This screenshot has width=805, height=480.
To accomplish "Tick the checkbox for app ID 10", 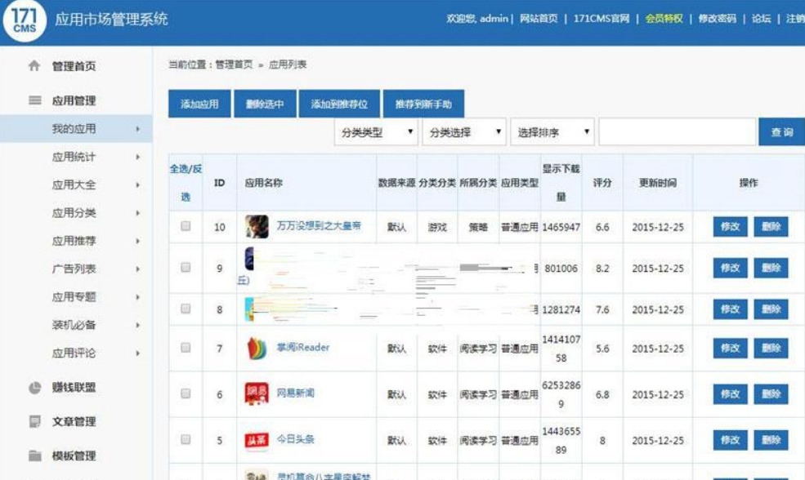I will [x=186, y=226].
